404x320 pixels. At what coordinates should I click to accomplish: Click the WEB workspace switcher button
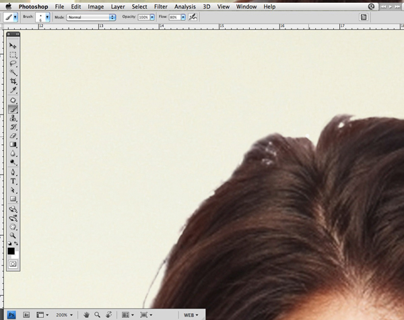click(191, 315)
